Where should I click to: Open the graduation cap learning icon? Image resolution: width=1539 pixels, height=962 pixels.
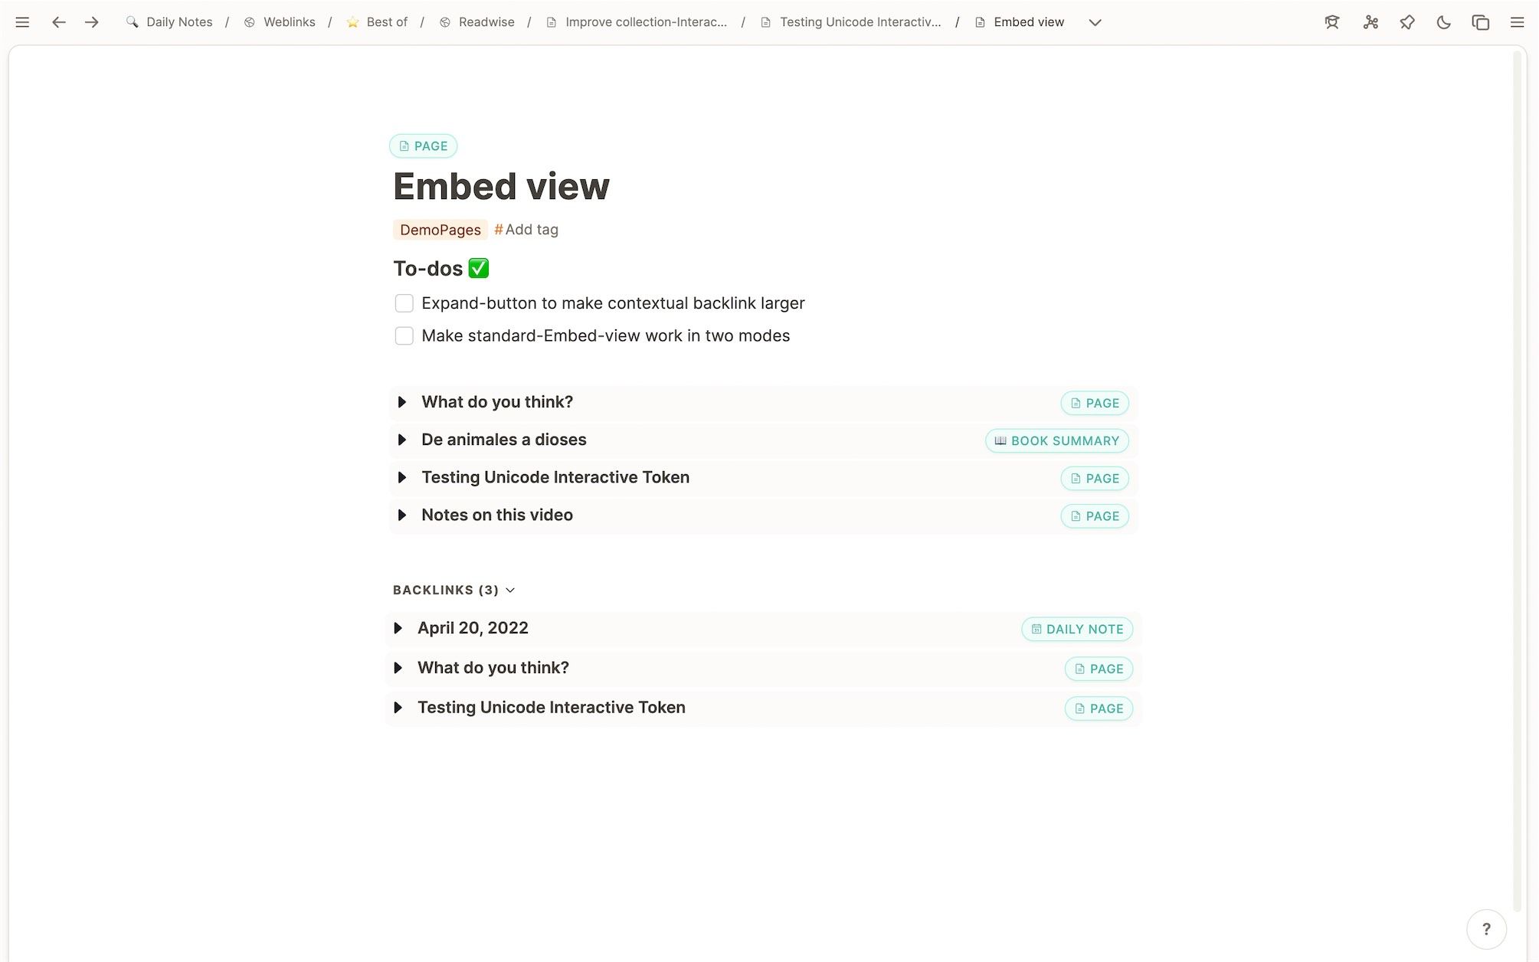[x=1332, y=22]
